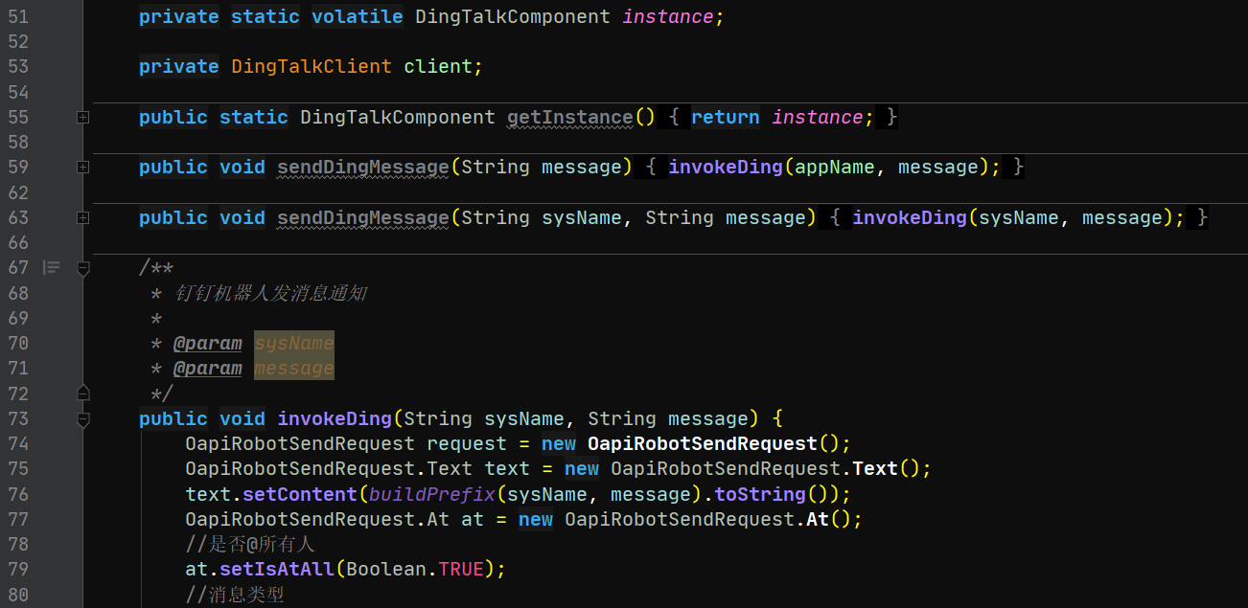Viewport: 1248px width, 608px height.
Task: Click sendDingMessage on line 59
Action: (363, 167)
